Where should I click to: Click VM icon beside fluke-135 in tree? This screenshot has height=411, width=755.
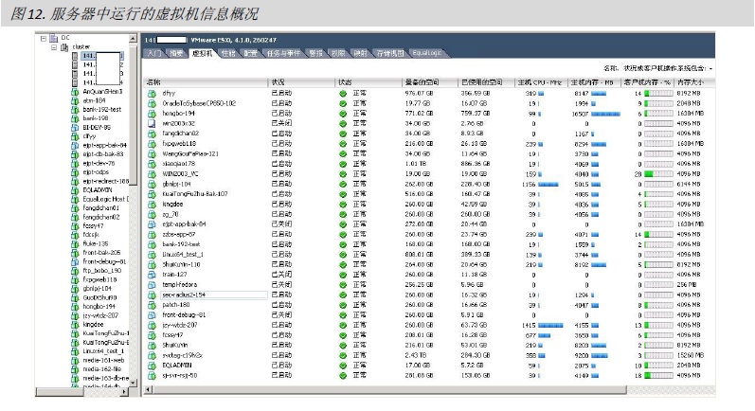coord(75,244)
